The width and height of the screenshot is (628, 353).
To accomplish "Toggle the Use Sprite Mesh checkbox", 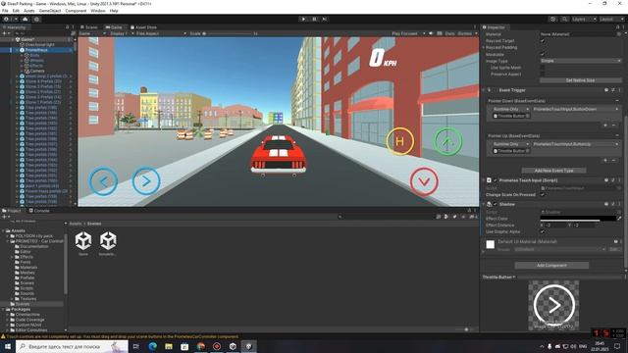I will pyautogui.click(x=543, y=68).
